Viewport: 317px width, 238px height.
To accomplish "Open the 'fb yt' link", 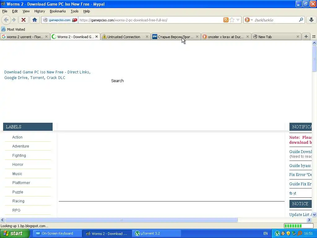I will [293, 193].
